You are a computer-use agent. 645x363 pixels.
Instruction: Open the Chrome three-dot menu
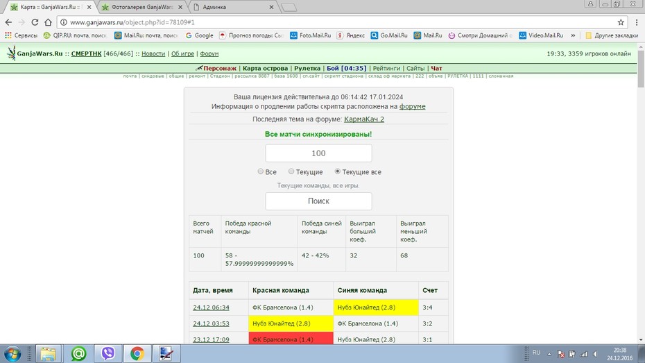click(637, 22)
